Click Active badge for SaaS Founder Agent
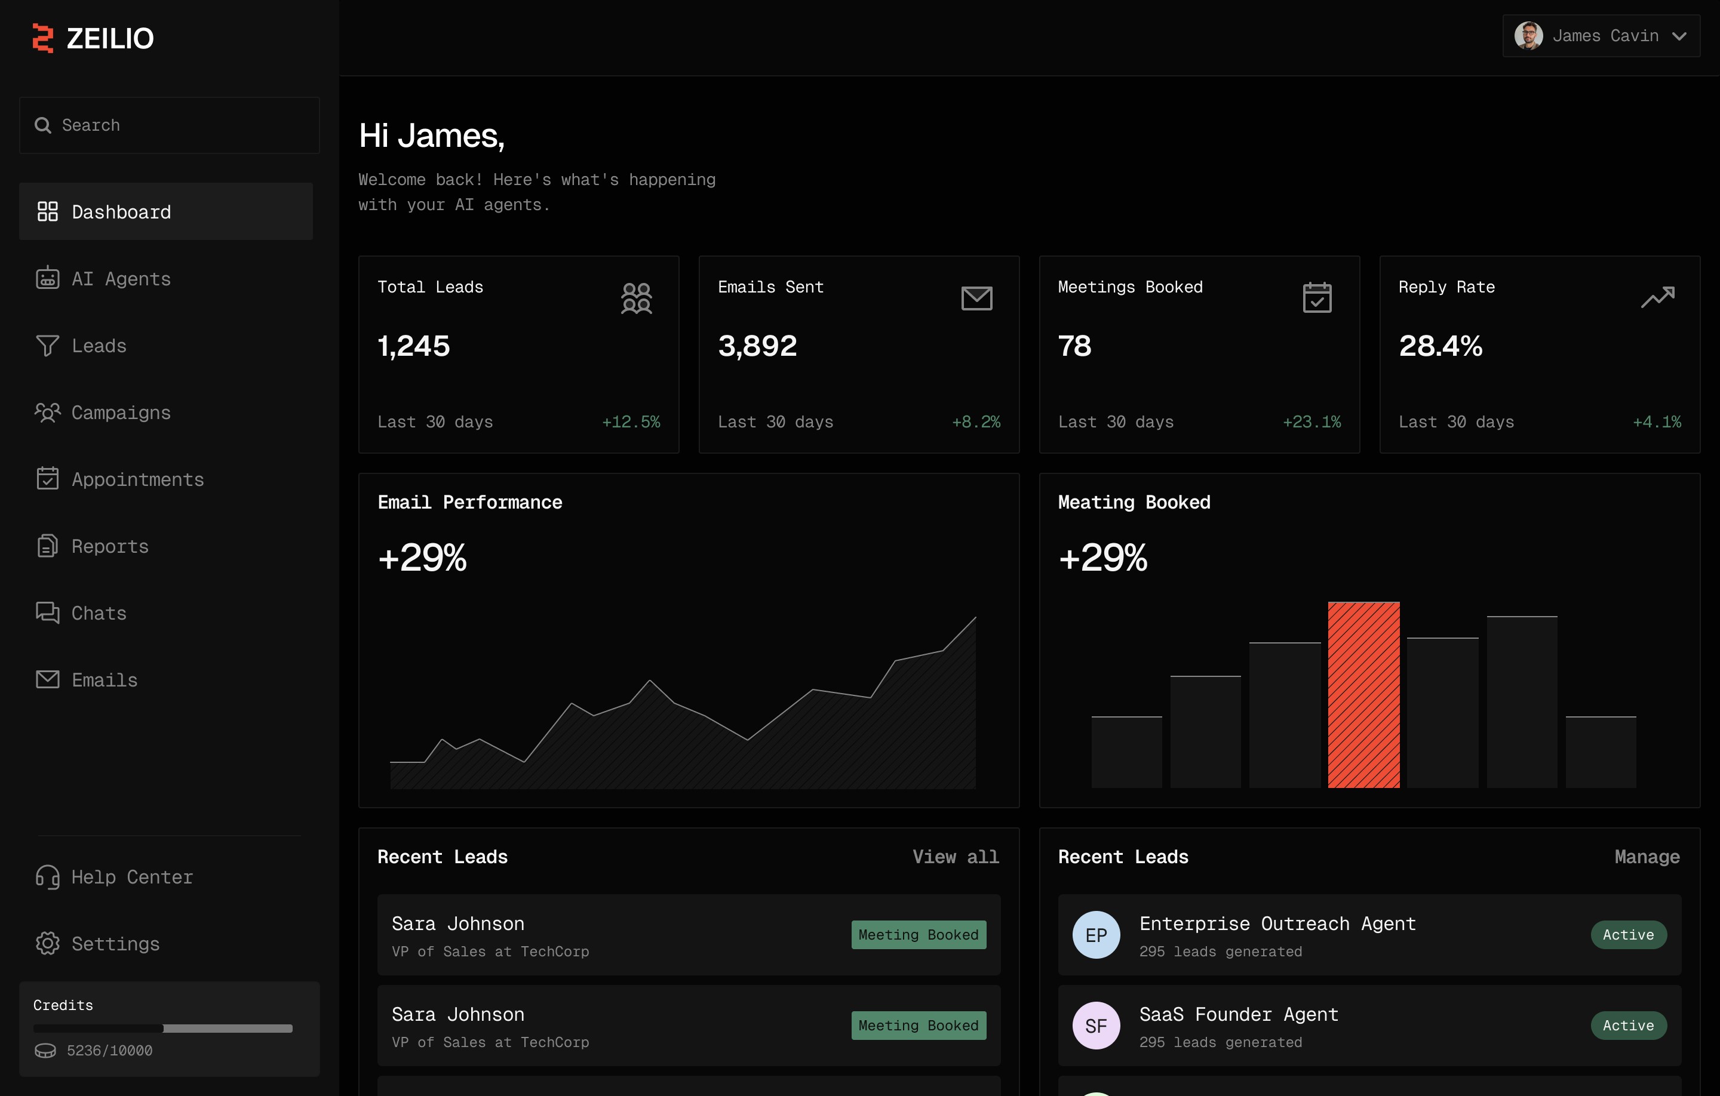The width and height of the screenshot is (1720, 1096). 1628,1026
